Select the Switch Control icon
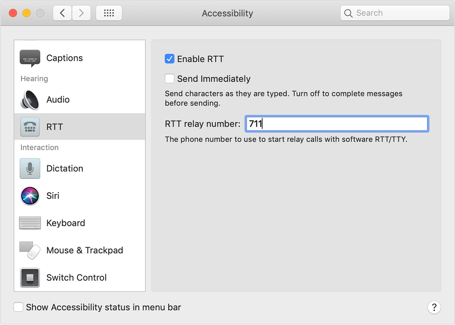The image size is (455, 325). pyautogui.click(x=30, y=278)
